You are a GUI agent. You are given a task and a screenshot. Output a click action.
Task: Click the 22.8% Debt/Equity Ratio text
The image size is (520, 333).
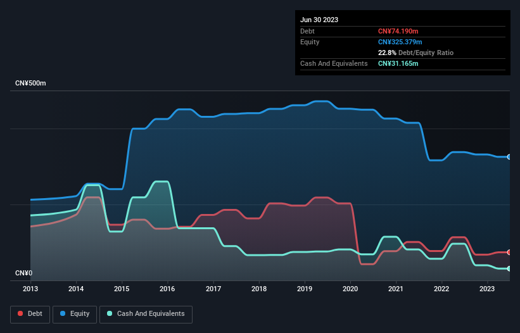(415, 53)
